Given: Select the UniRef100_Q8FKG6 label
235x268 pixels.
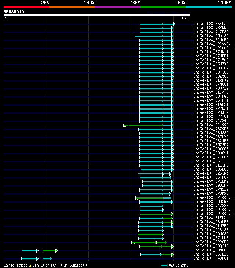Looking at the screenshot, I should [211, 96].
